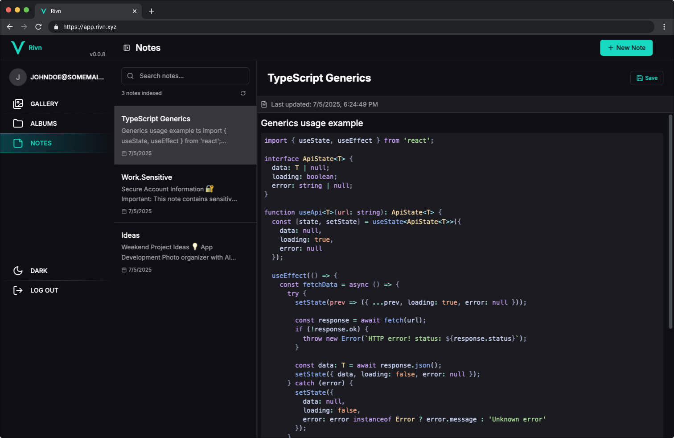Click Log Out in sidebar

click(x=56, y=290)
